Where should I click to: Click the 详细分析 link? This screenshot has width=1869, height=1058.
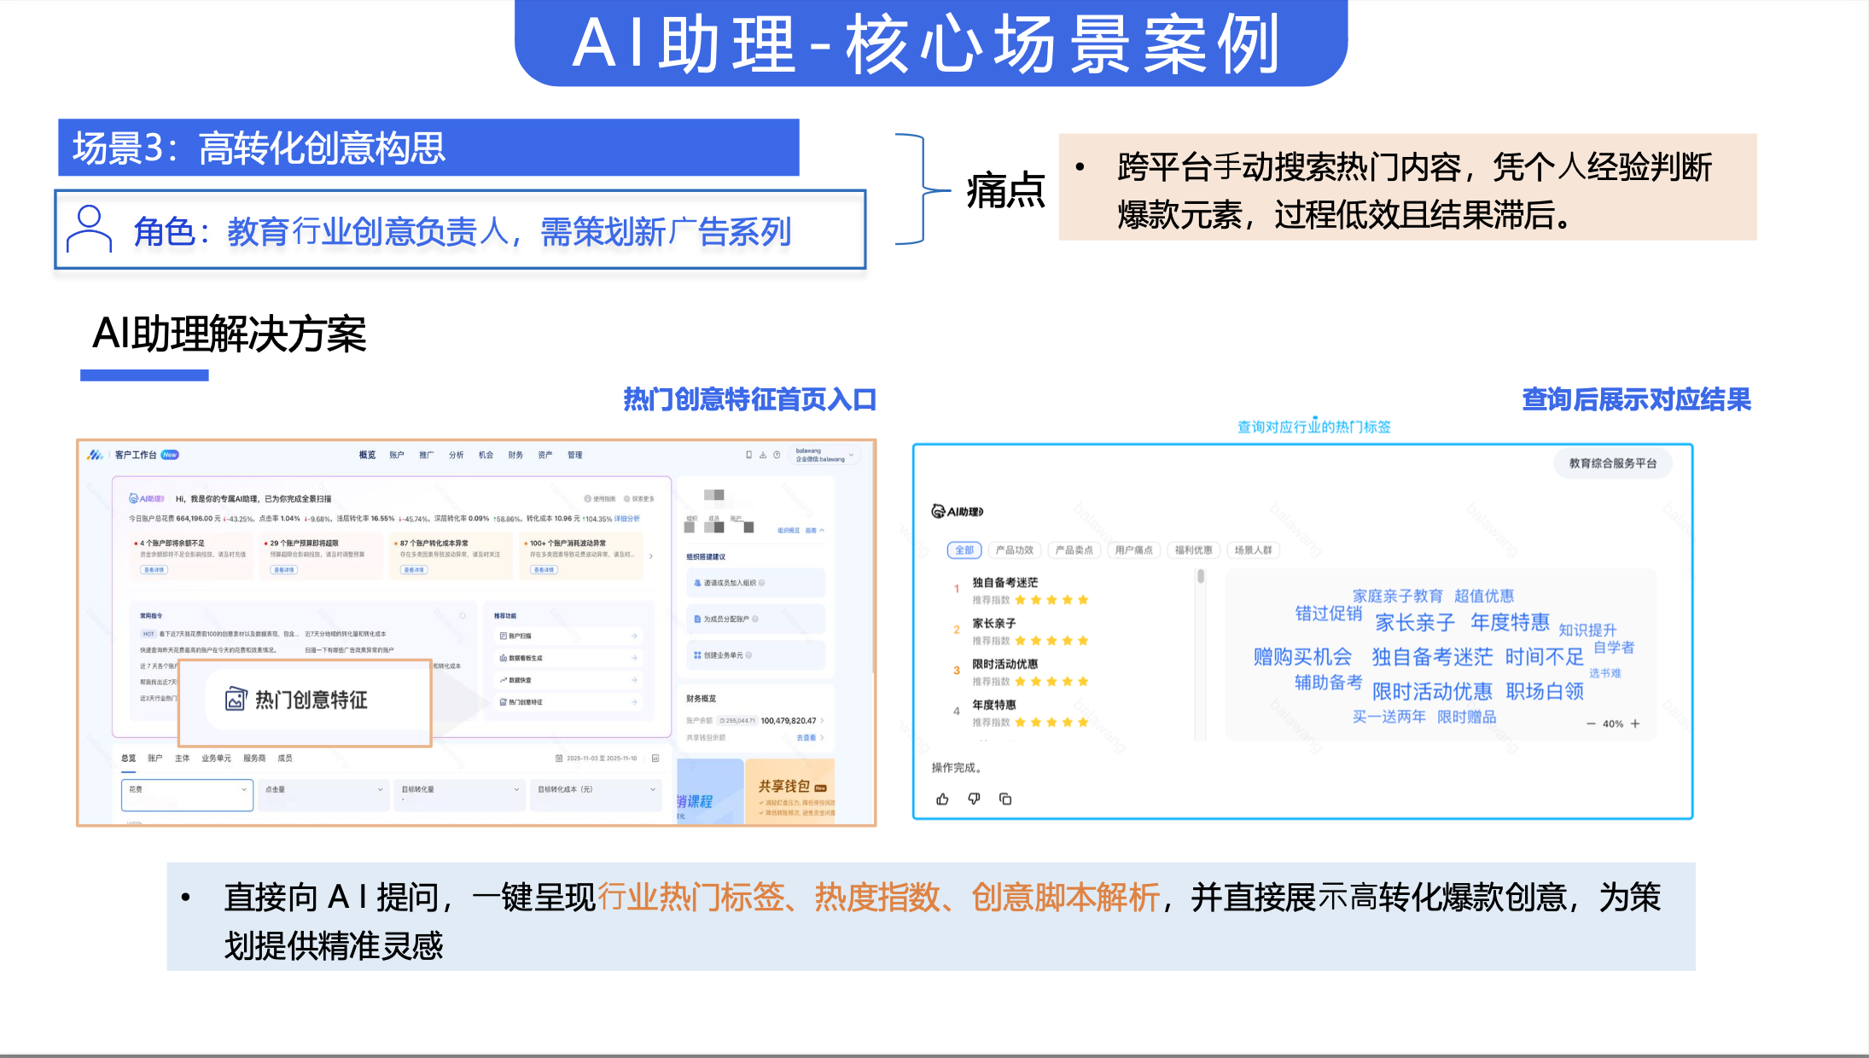[x=626, y=518]
